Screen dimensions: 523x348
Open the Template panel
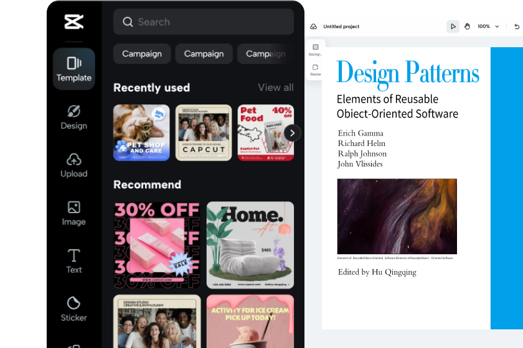click(73, 69)
